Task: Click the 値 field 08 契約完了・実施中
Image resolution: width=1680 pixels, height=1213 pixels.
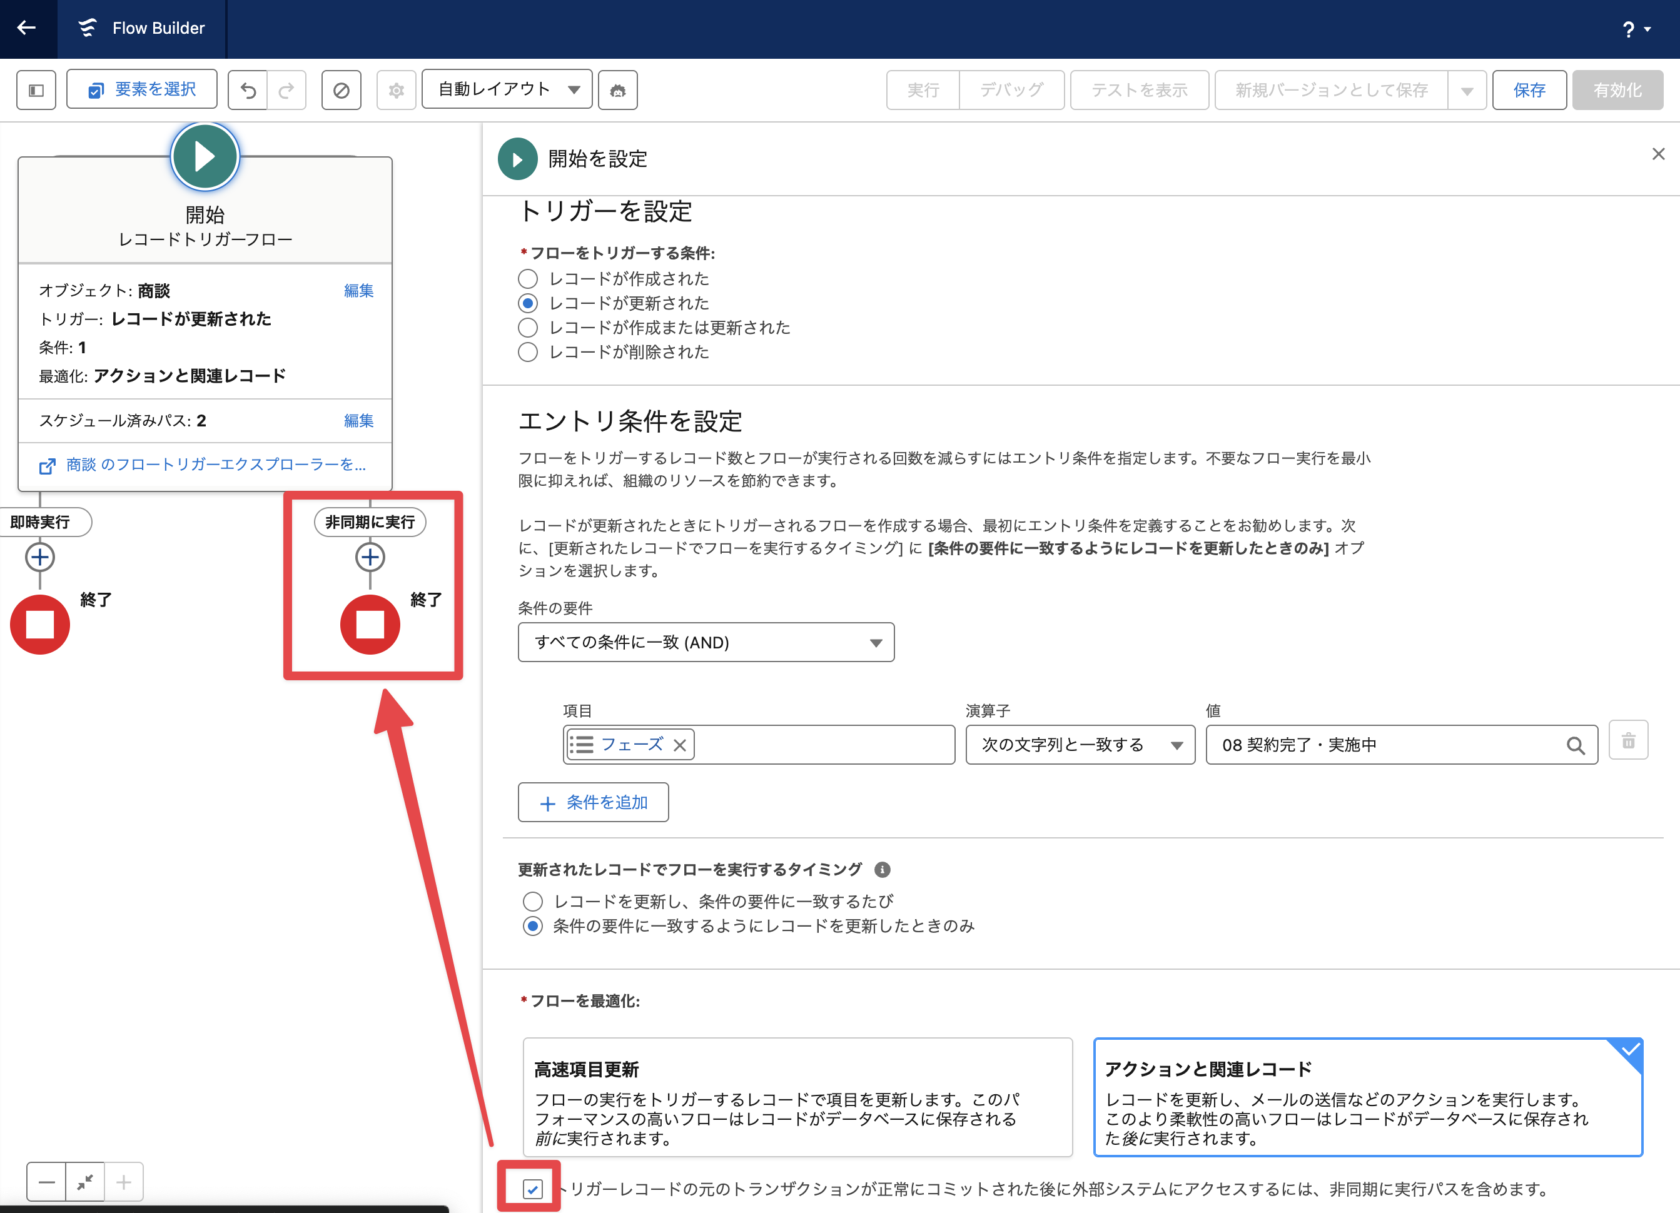Action: pos(1385,745)
